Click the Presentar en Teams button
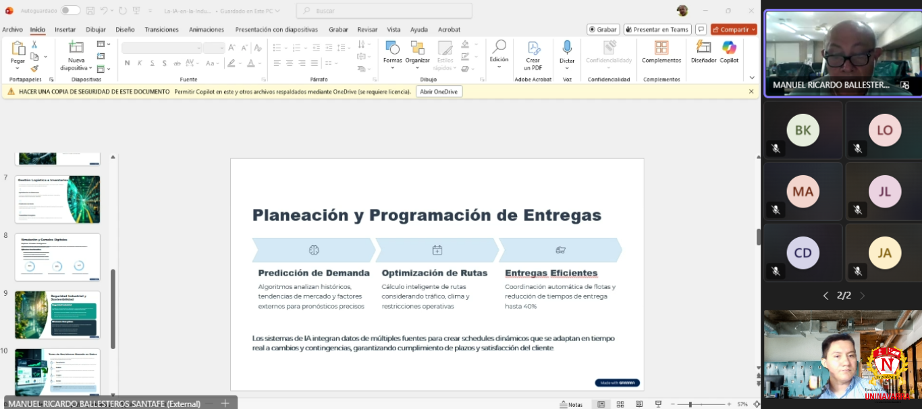Viewport: 922px width, 409px height. (656, 30)
